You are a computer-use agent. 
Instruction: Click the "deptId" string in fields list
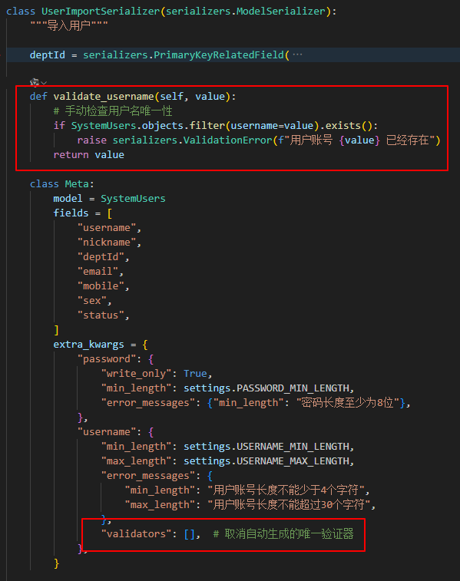[x=101, y=257]
